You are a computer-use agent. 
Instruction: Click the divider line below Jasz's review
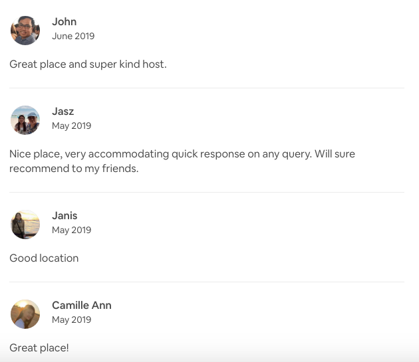pos(206,193)
